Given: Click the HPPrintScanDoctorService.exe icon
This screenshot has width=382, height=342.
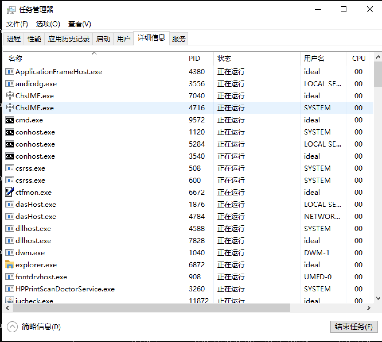Looking at the screenshot, I should pyautogui.click(x=10, y=289).
